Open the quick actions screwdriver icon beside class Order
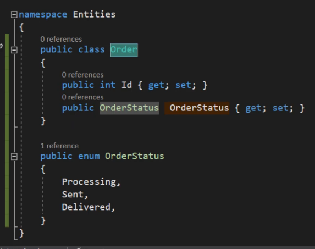Image resolution: width=315 pixels, height=249 pixels. click(1, 46)
